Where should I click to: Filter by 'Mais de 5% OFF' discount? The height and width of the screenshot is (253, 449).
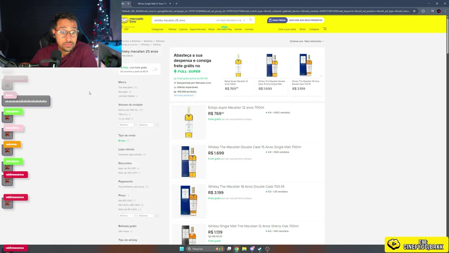pos(127,168)
